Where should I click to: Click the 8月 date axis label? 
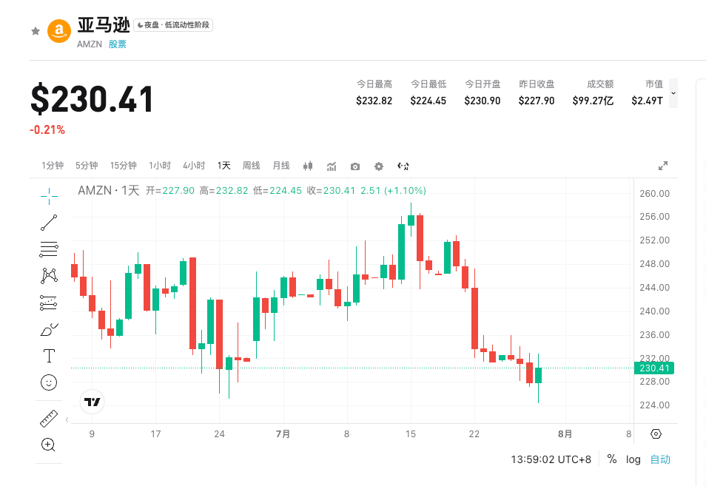[x=565, y=433]
